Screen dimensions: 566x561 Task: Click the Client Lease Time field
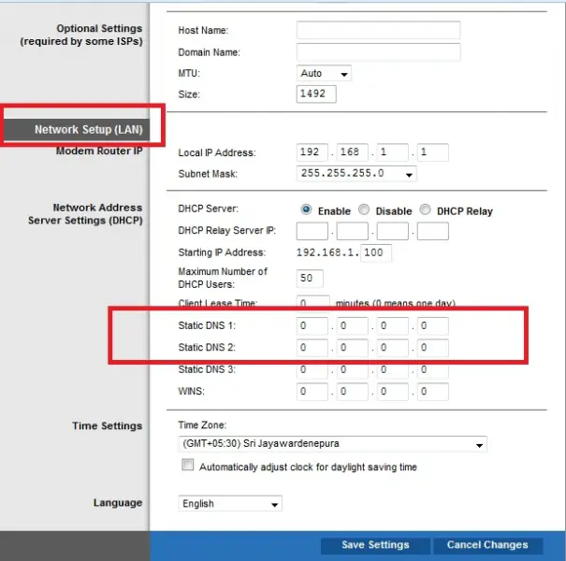[x=313, y=302]
